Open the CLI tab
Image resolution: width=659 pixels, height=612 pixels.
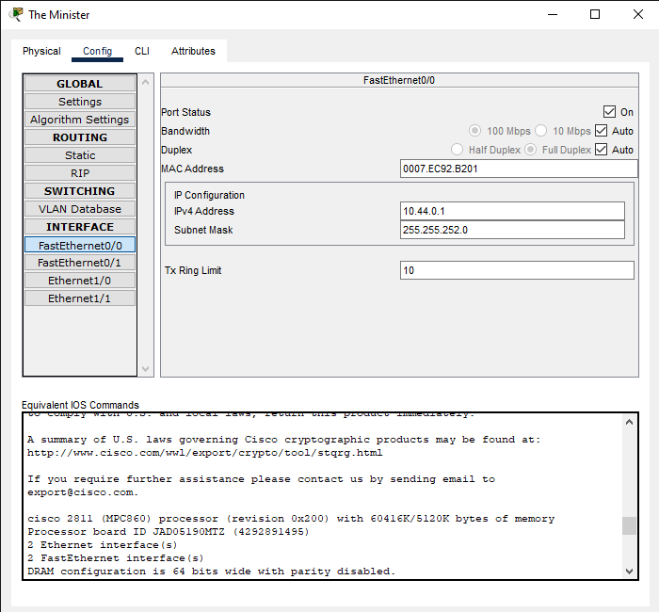tap(142, 51)
